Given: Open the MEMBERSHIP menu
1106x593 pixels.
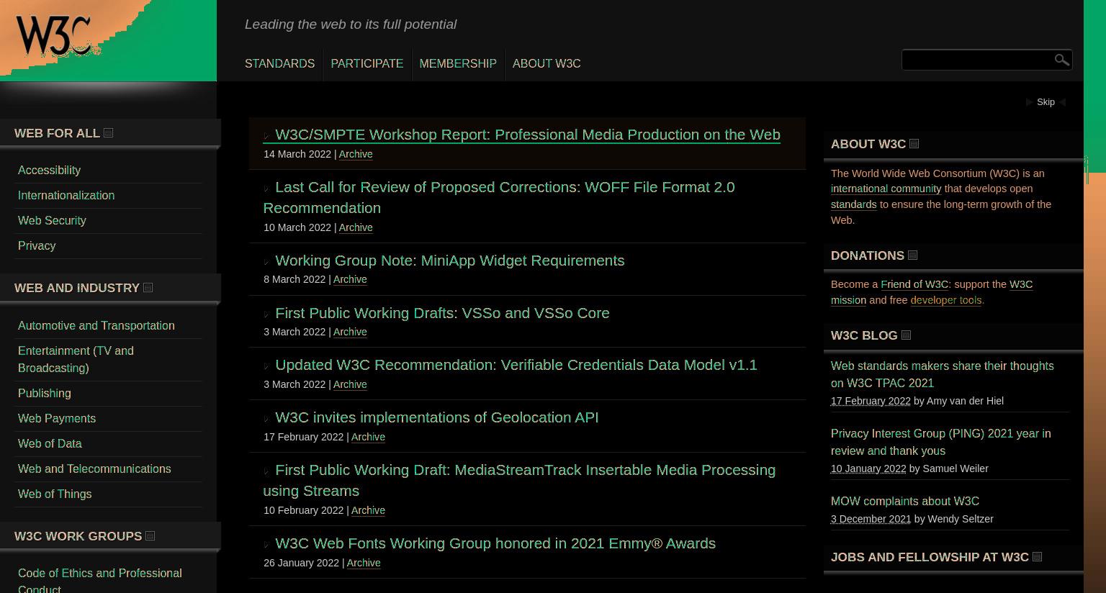Looking at the screenshot, I should click(458, 63).
